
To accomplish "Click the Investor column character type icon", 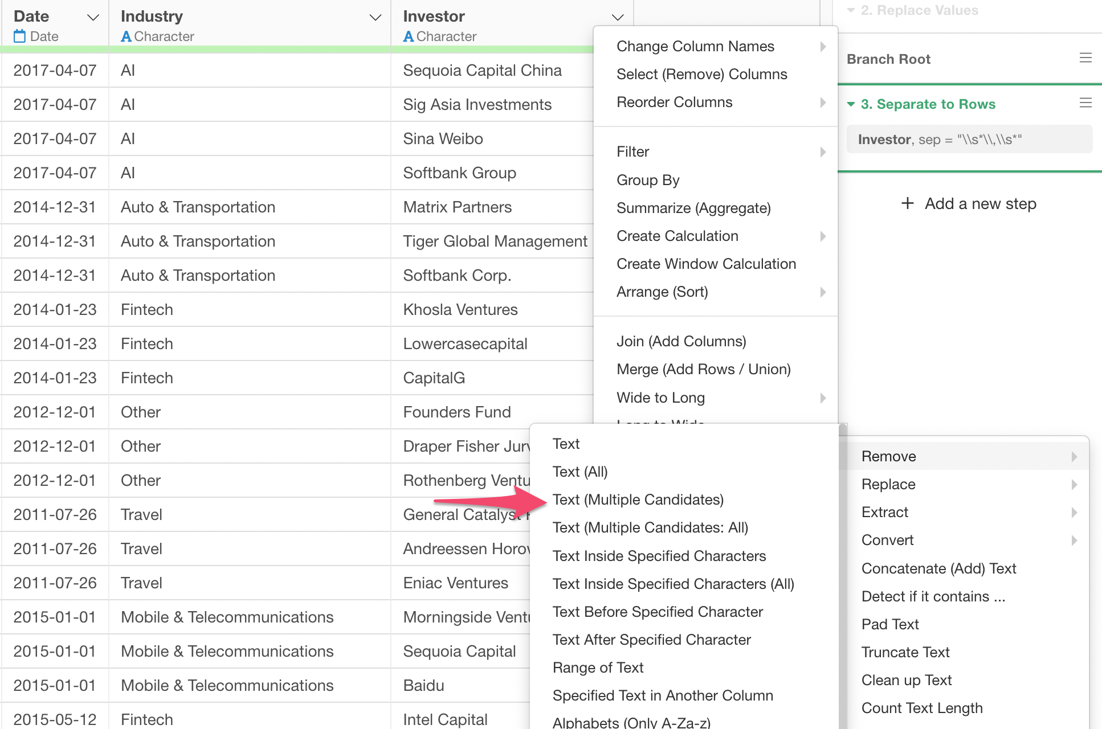I will (409, 36).
